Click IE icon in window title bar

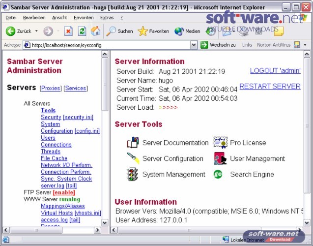[5, 7]
